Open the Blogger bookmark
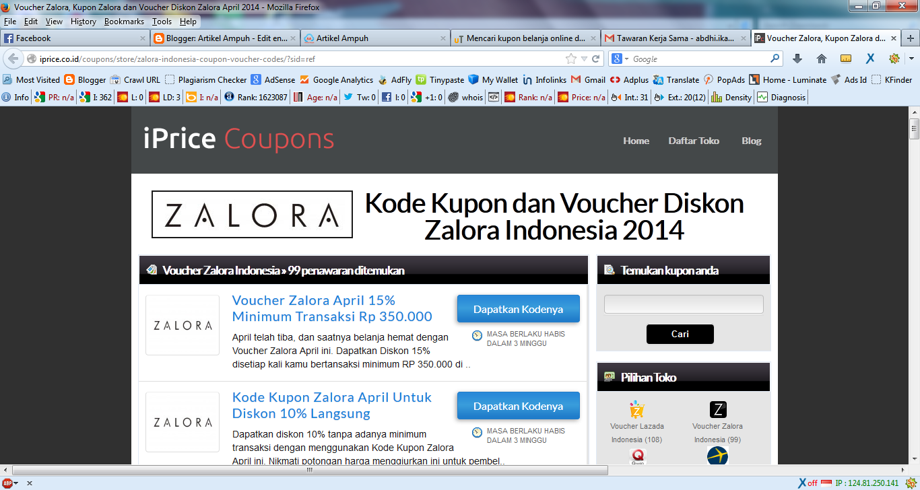 (85, 79)
